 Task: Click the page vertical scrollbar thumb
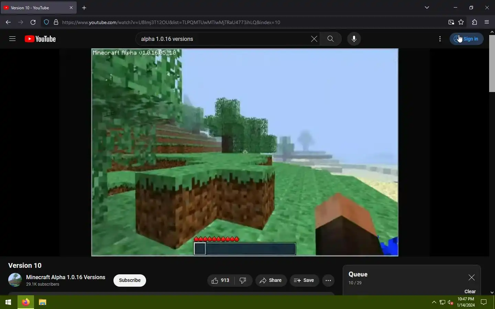coord(492,64)
